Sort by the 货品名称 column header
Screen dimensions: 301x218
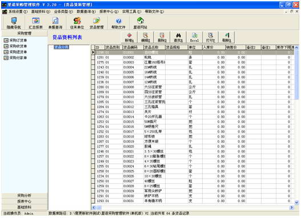(x=154, y=47)
